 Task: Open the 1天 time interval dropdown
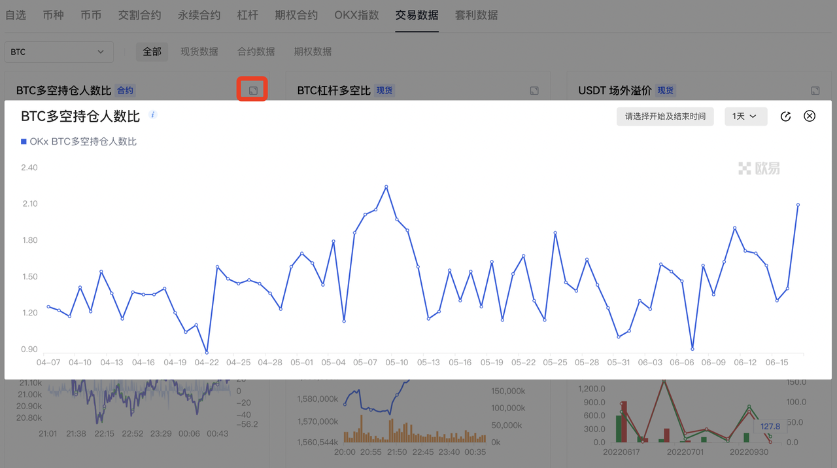click(745, 116)
